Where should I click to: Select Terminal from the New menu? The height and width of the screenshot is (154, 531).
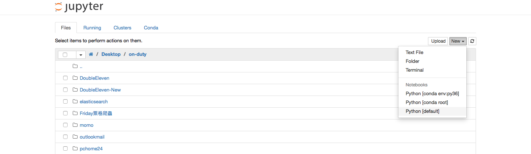pos(414,70)
